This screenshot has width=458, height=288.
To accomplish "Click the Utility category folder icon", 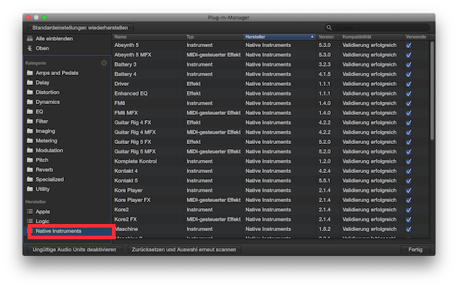I will (30, 189).
